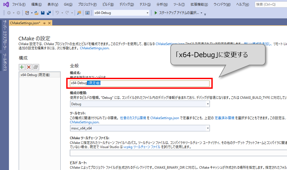The image size is (287, 170).
Task: Expand the startup item selection arrow
Action: click(201, 13)
